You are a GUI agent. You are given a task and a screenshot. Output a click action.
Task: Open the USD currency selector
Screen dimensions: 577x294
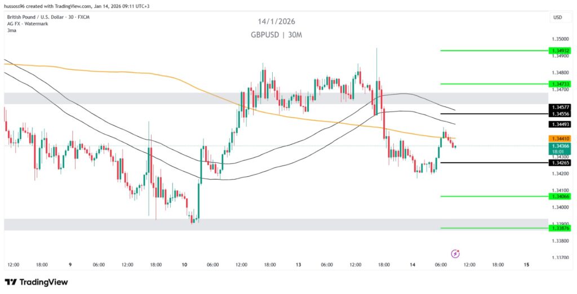tap(557, 17)
